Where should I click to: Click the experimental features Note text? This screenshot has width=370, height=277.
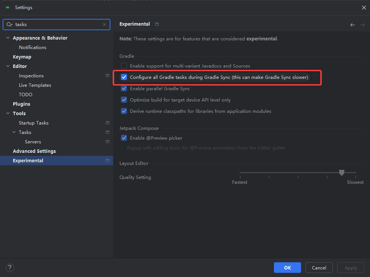click(199, 39)
